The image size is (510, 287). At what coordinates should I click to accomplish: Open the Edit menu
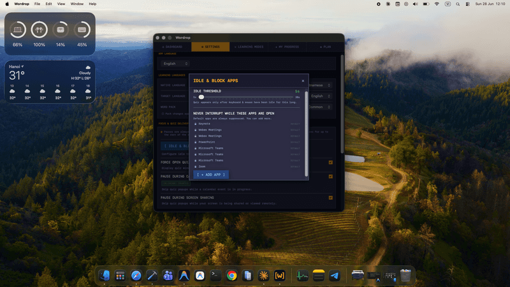click(48, 4)
